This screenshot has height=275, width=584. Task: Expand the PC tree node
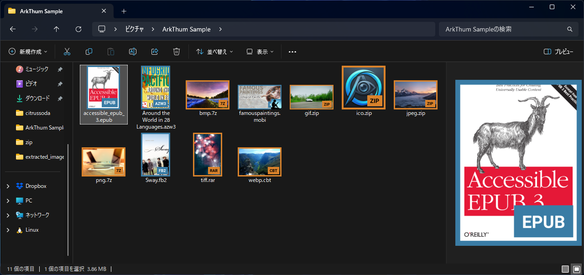[8, 201]
